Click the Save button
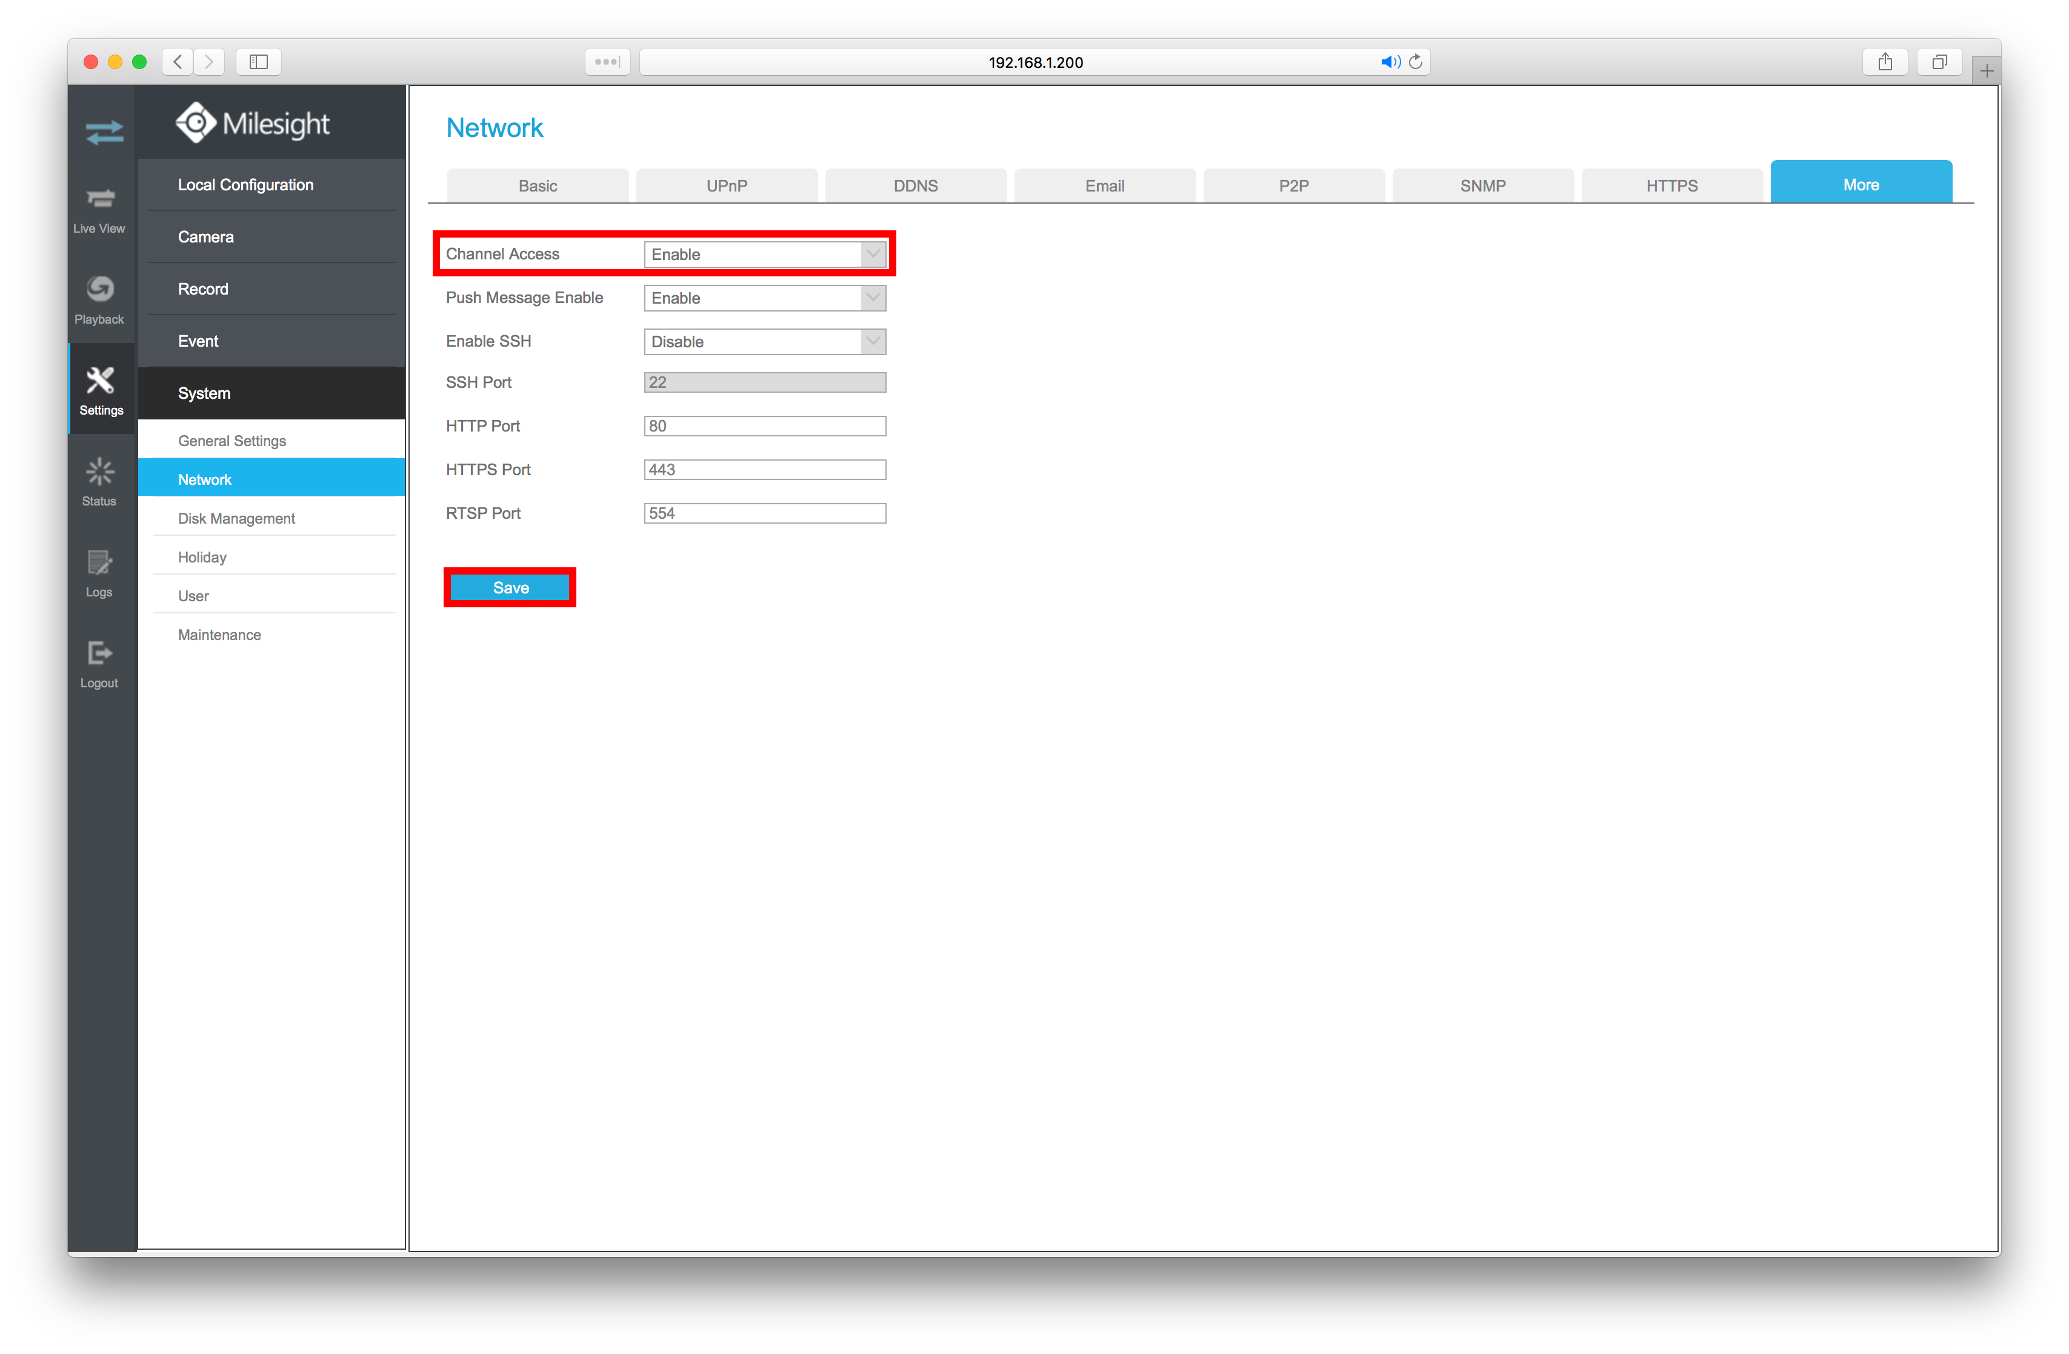2069x1354 pixels. click(x=510, y=587)
